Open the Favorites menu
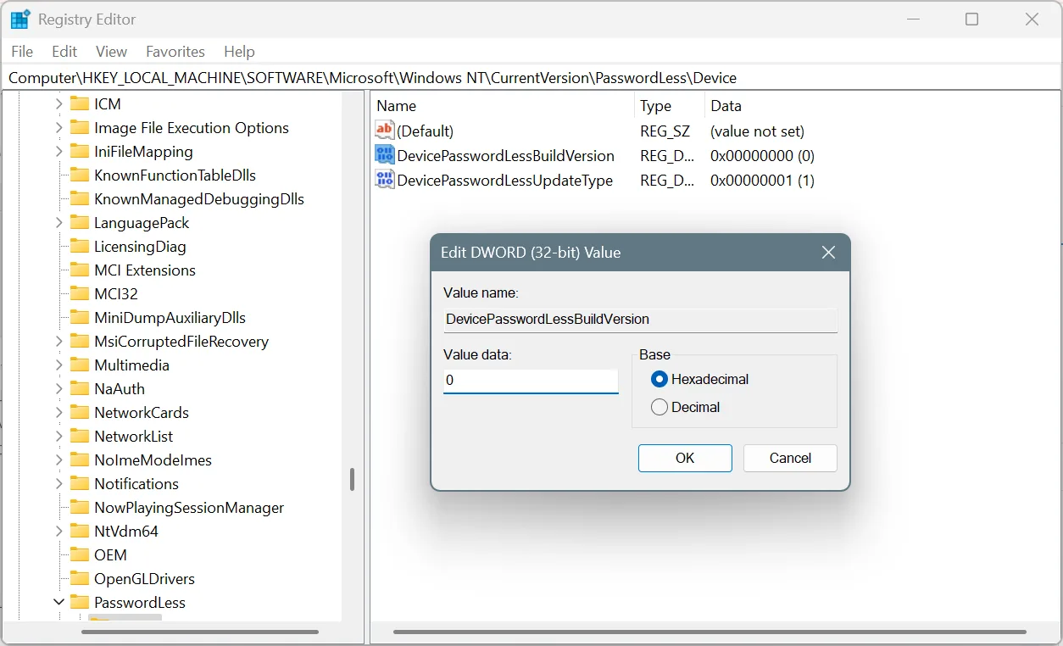1063x646 pixels. point(175,52)
